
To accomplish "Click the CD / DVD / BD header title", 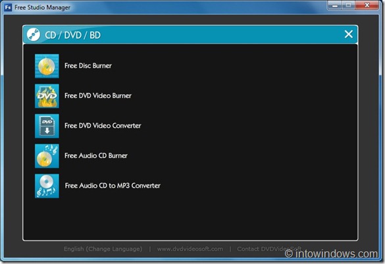I will [72, 35].
